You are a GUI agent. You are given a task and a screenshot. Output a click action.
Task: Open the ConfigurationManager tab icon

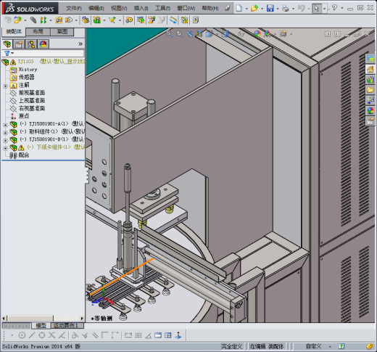point(31,44)
